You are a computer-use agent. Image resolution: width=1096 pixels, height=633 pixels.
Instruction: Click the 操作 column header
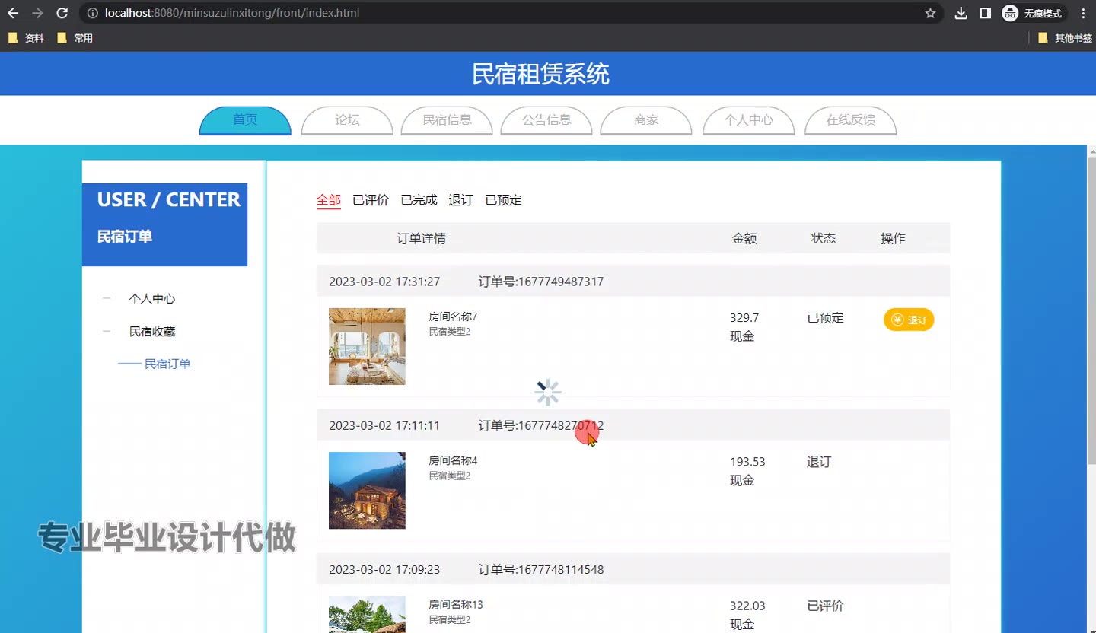coord(893,238)
